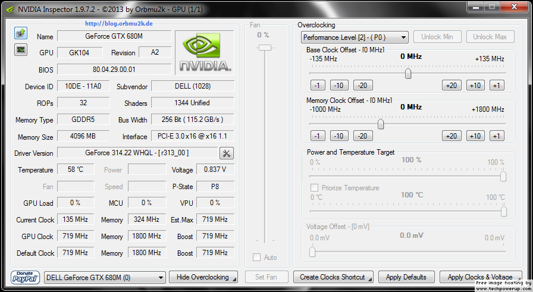Click the GPU value GK104

point(80,53)
